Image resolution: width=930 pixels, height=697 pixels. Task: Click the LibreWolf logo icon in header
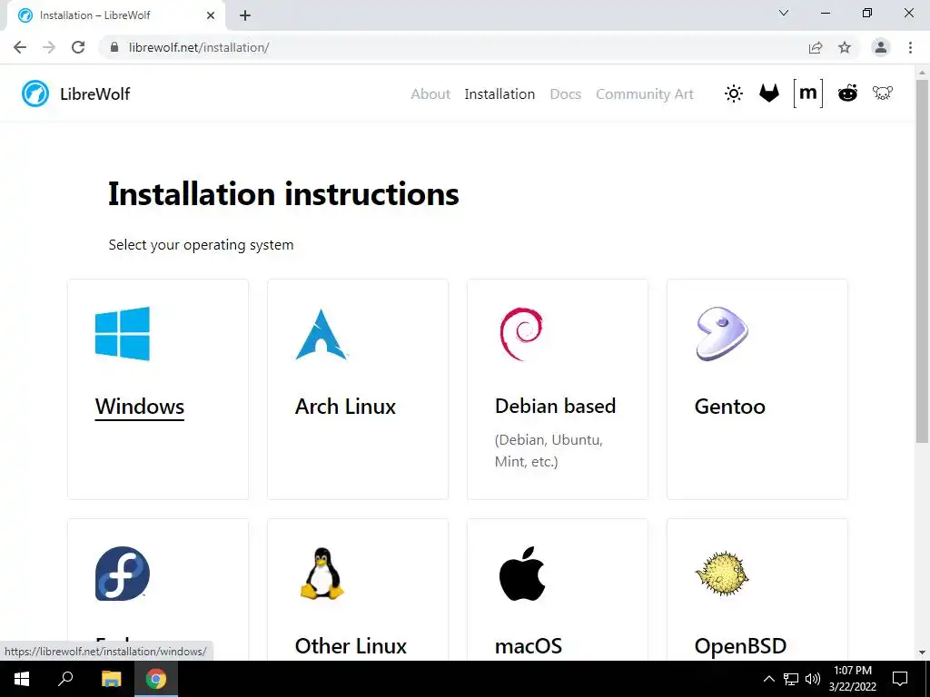coord(35,93)
